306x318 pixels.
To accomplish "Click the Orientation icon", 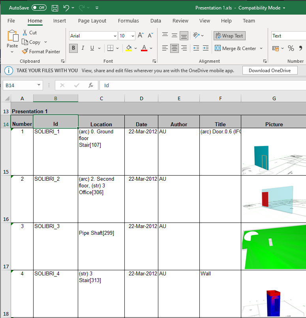I will click(x=196, y=36).
